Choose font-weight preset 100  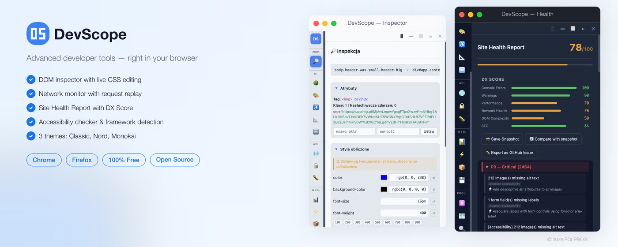coord(338,222)
